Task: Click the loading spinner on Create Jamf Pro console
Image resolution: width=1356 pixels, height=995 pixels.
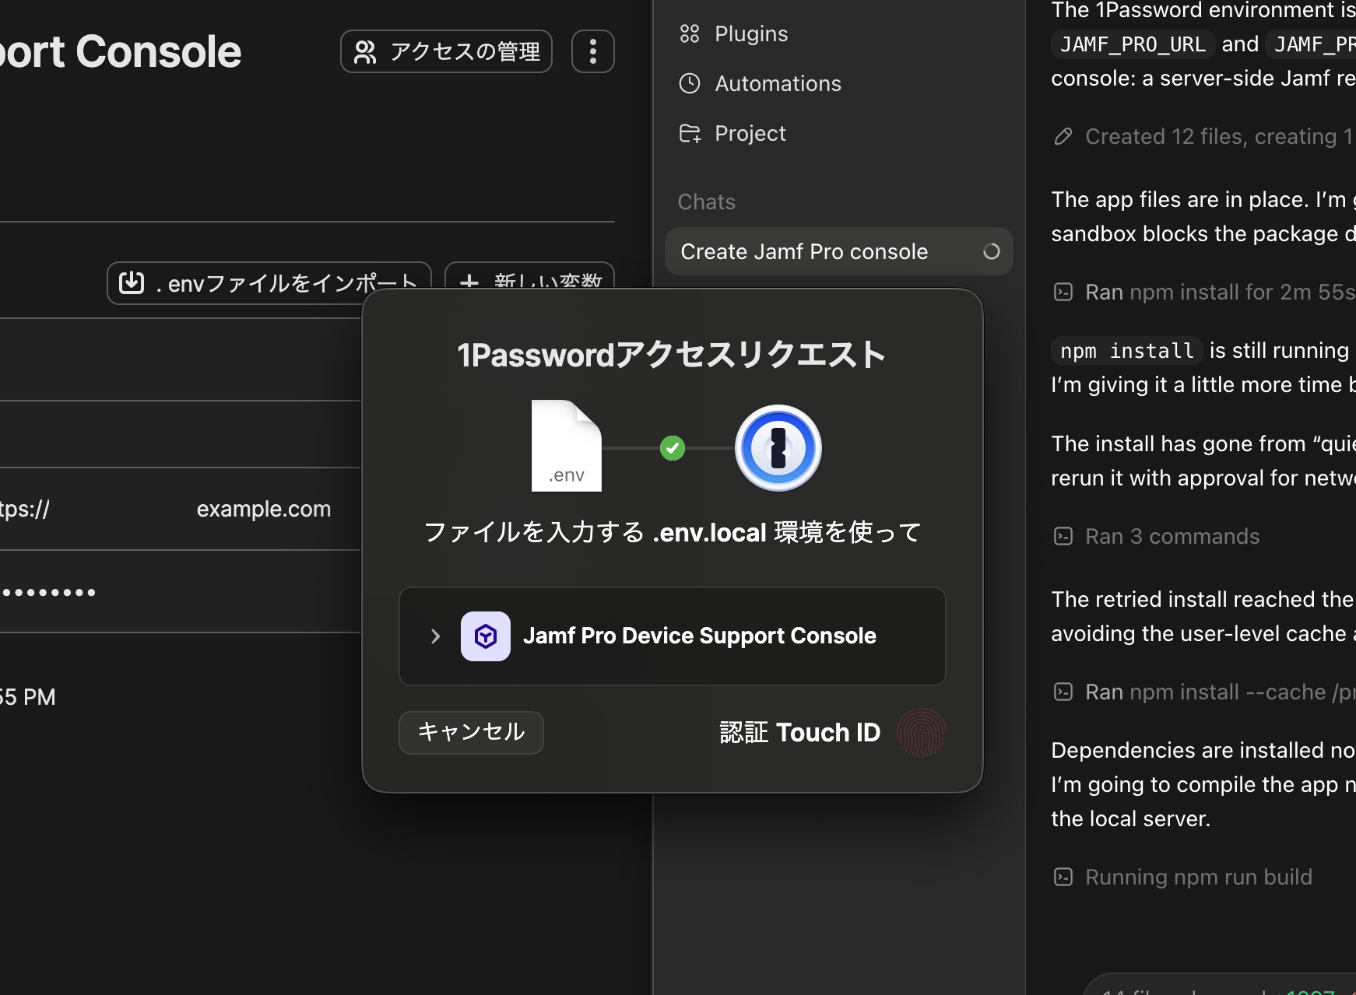Action: (991, 251)
